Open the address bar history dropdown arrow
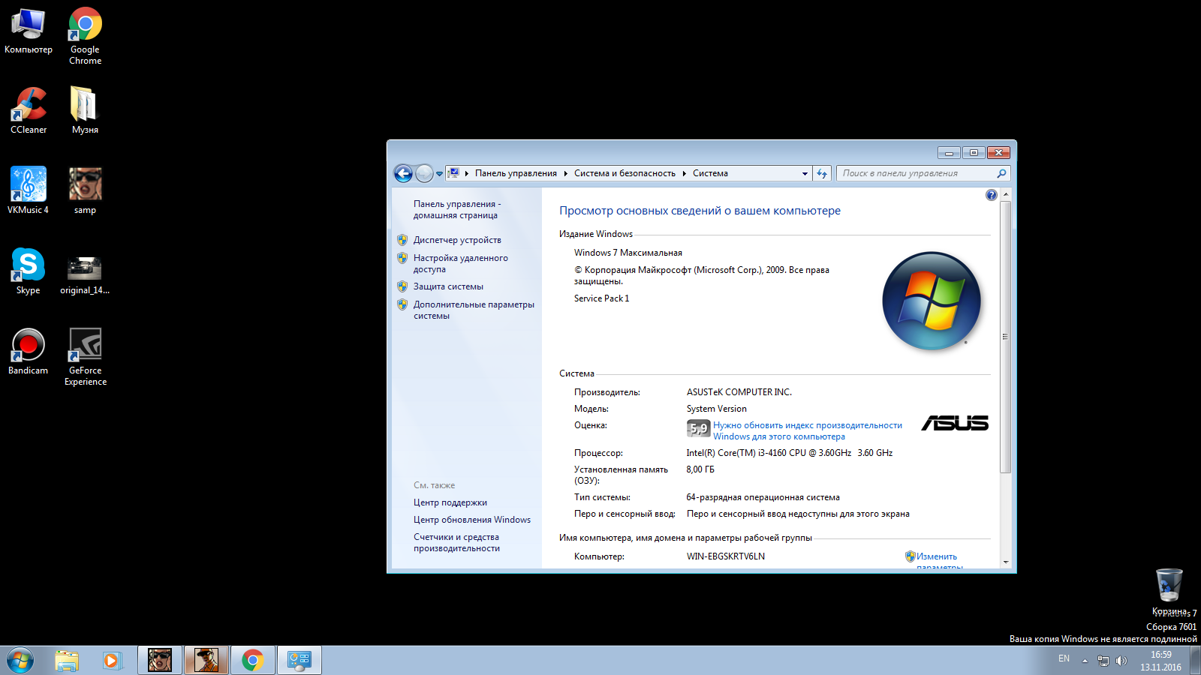Viewport: 1201px width, 675px height. (805, 173)
